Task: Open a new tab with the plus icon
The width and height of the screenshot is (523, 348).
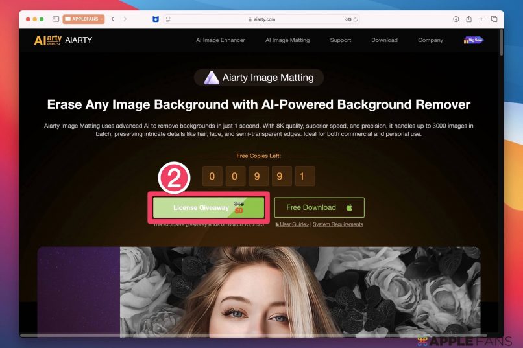Action: click(481, 19)
